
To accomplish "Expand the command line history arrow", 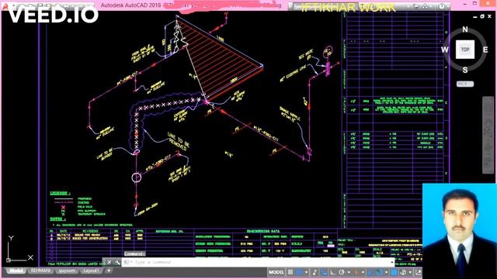I will [x=392, y=262].
